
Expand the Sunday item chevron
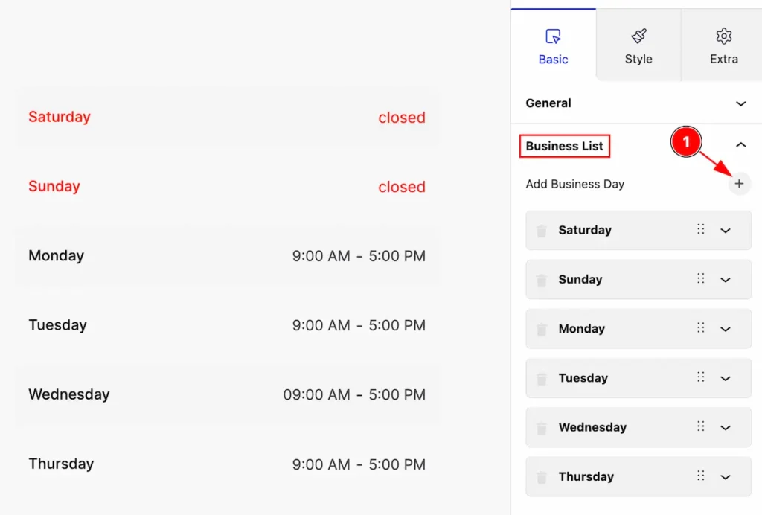tap(725, 280)
